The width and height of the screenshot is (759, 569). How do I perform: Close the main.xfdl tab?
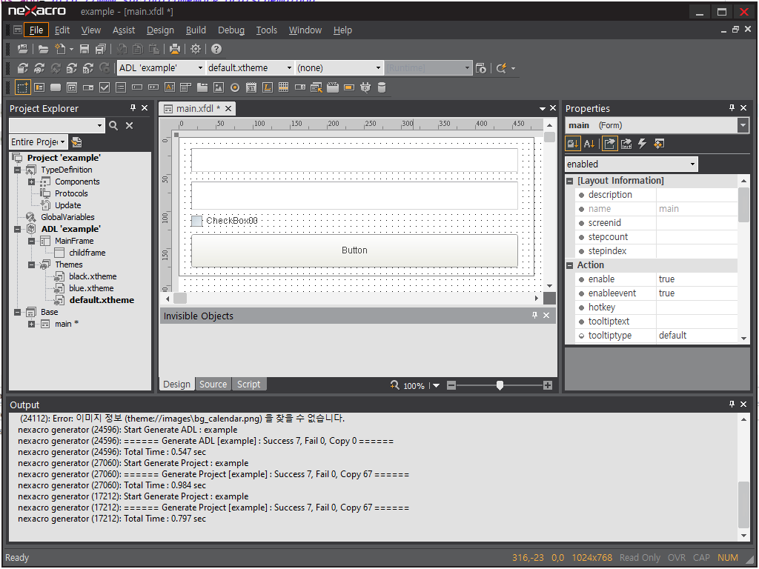[x=228, y=109]
